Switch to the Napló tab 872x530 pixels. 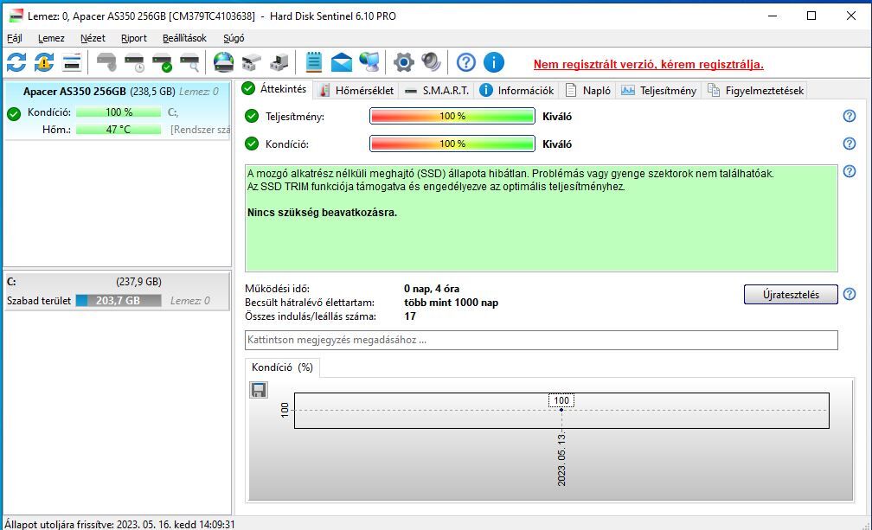(x=588, y=91)
